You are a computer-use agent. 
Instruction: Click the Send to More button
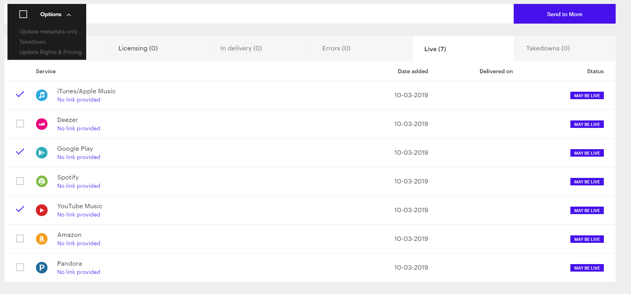pyautogui.click(x=564, y=14)
